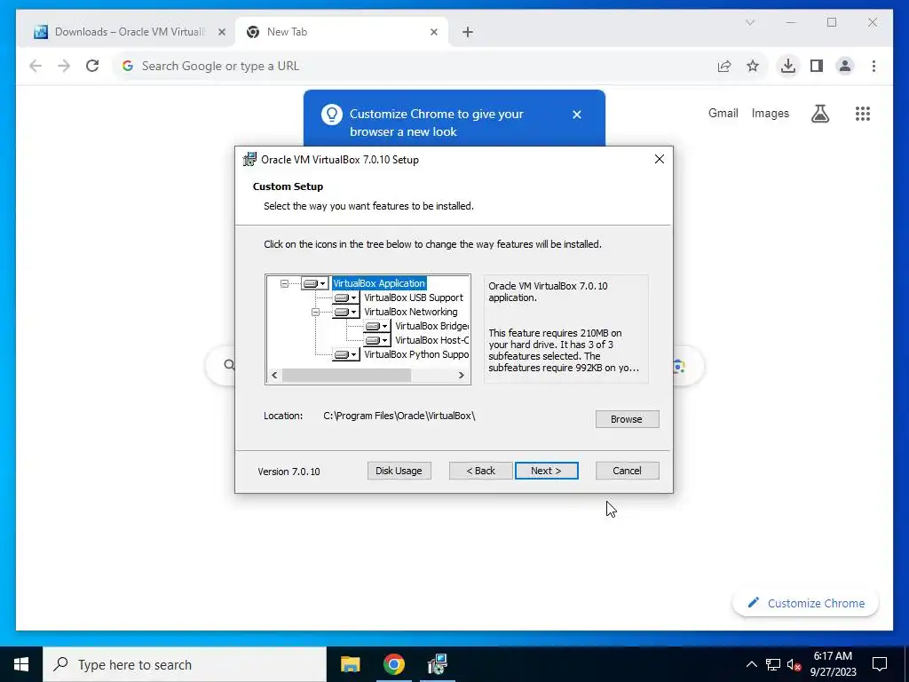Open Google Images link
Viewport: 909px width, 682px height.
coord(770,113)
